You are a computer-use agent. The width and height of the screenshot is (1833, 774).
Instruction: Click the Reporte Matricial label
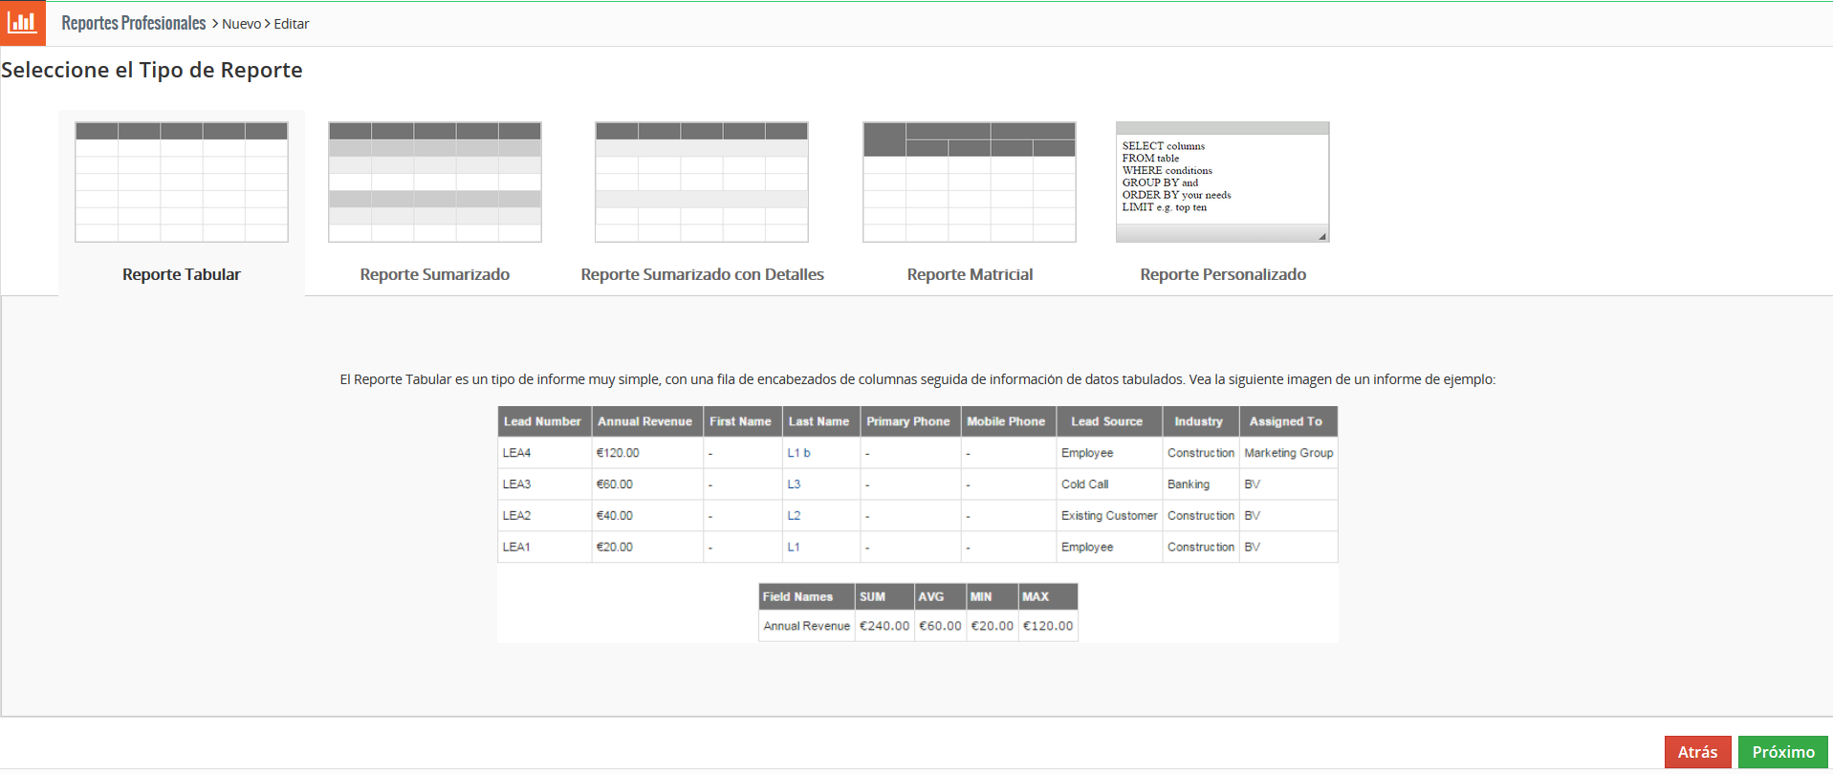coord(970,274)
